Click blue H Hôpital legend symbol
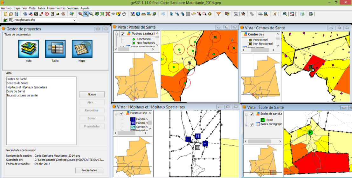352x178 pixels. 133,119
